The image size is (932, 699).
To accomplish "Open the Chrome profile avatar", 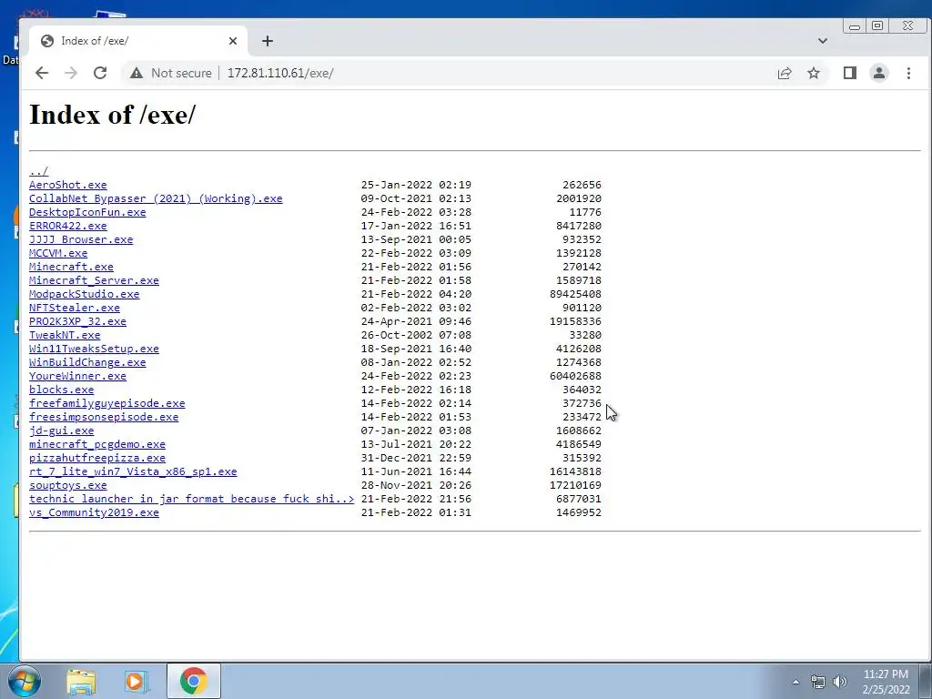I will click(x=879, y=73).
